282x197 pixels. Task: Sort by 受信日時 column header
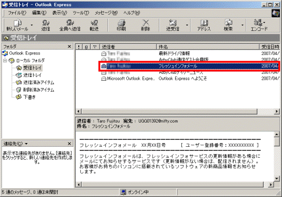(269, 47)
